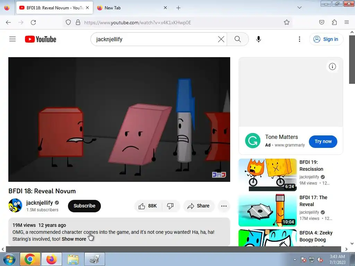Open YouTube settings three-dot menu in header

coord(299,39)
